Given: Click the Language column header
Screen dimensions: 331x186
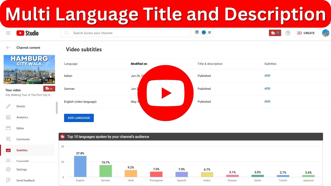Looking at the screenshot, I should [71, 64].
